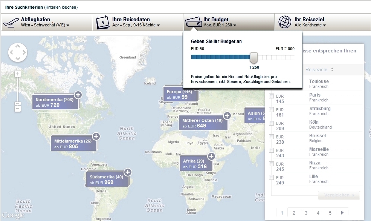Zoom in the map with plus button

[x=17, y=74]
